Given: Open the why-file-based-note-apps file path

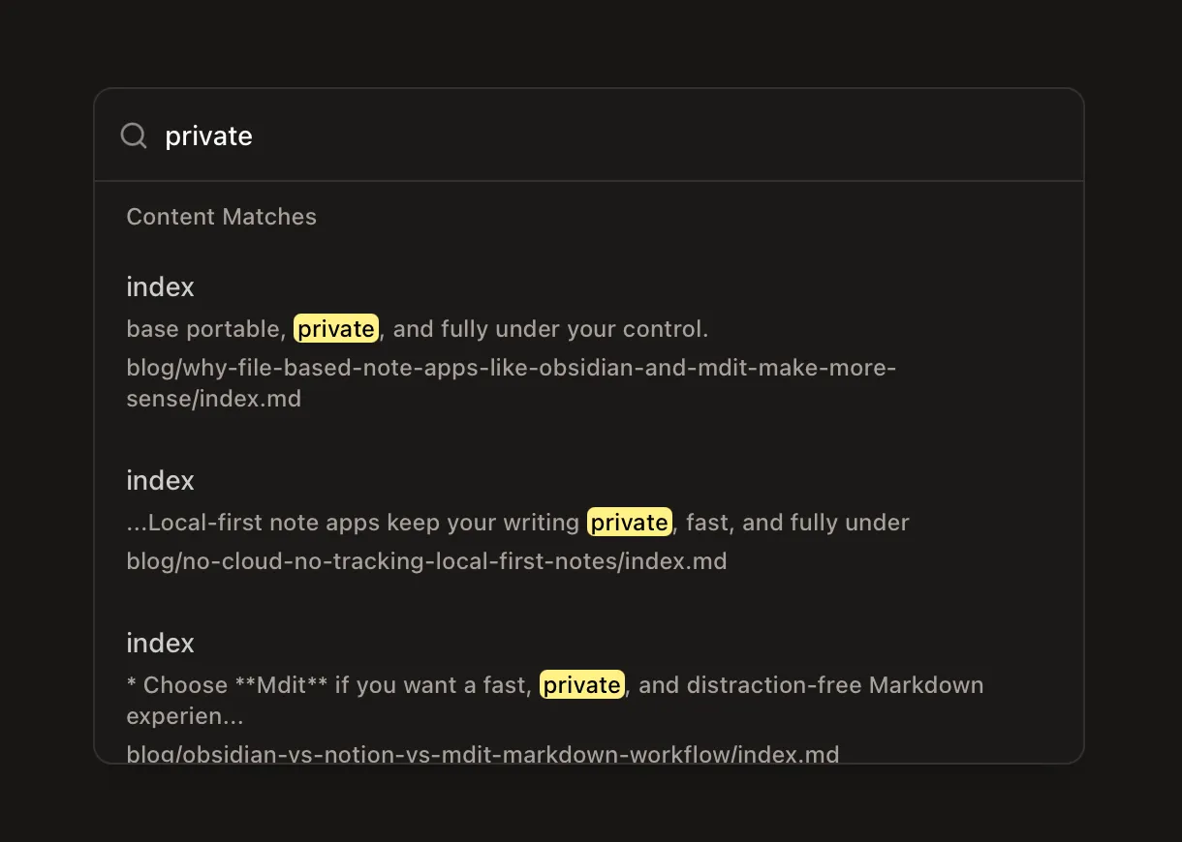Looking at the screenshot, I should pos(511,369).
